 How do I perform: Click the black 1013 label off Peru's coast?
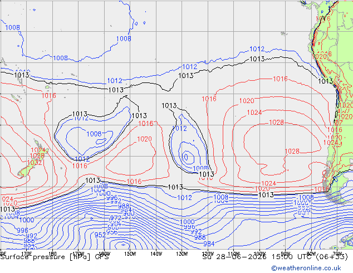tap(325, 81)
